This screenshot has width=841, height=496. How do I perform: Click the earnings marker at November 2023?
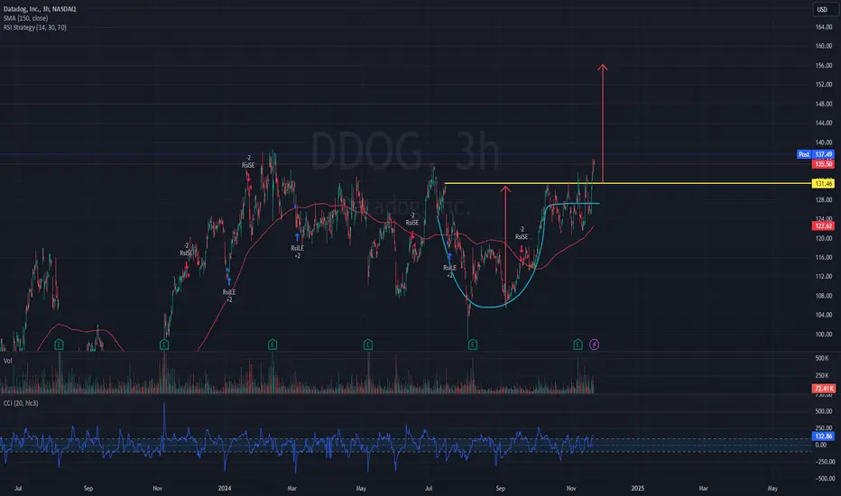click(164, 344)
